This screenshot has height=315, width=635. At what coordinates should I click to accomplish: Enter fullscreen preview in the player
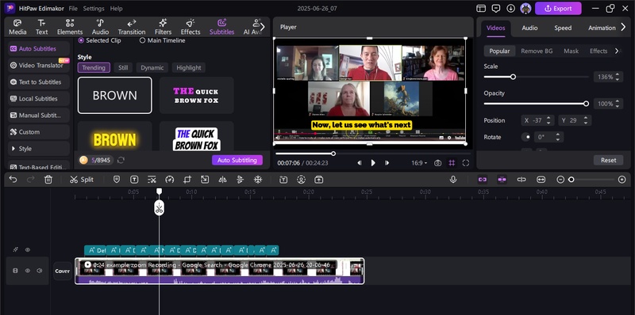click(x=466, y=163)
